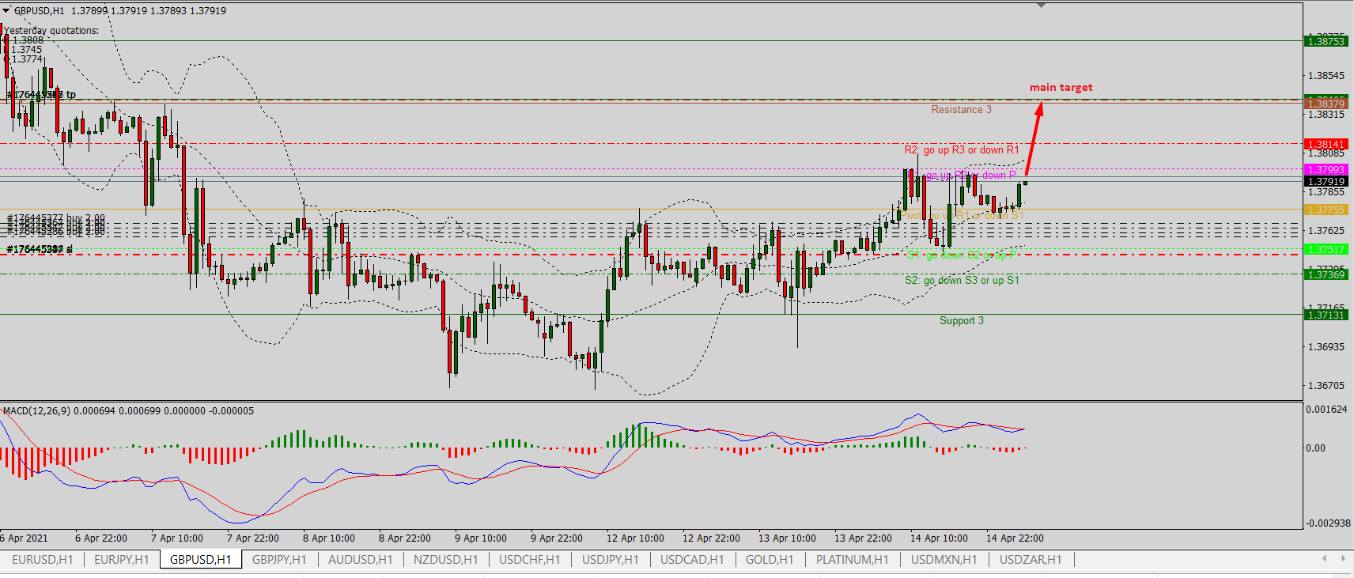The height and width of the screenshot is (578, 1354).
Task: Switch to the AUDUSD,H1 tab
Action: pyautogui.click(x=360, y=560)
